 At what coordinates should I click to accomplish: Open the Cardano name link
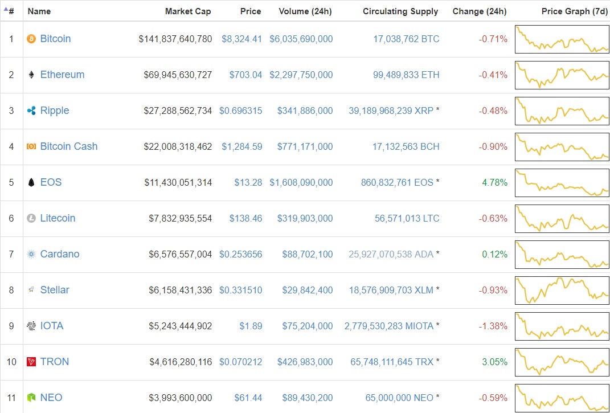[x=60, y=254]
